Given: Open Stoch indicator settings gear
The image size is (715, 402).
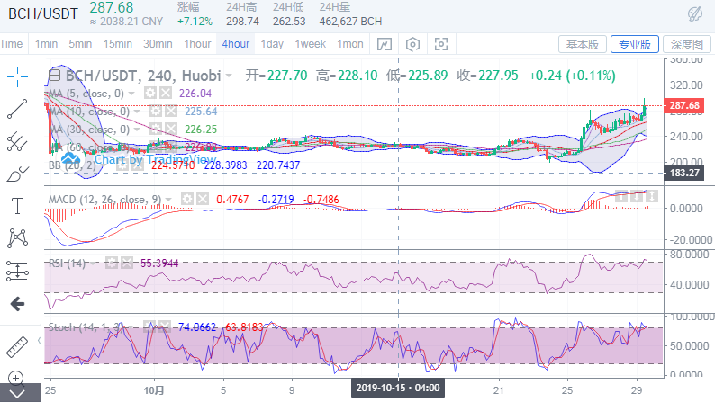Looking at the screenshot, I should (149, 326).
